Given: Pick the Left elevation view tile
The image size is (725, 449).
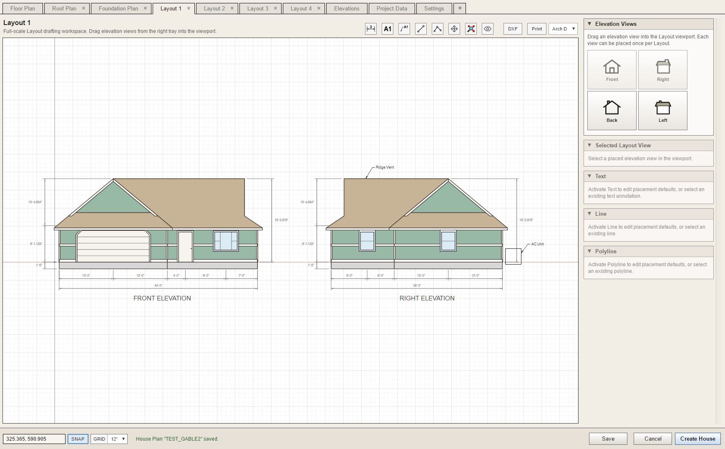Looking at the screenshot, I should [x=663, y=111].
